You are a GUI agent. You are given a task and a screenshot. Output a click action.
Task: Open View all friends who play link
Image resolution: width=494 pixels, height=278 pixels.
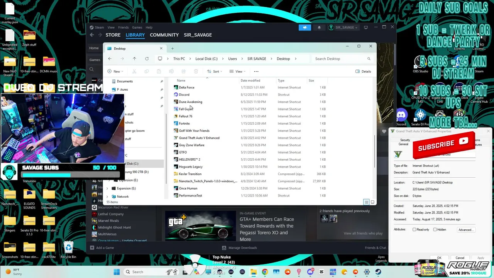tap(363, 233)
